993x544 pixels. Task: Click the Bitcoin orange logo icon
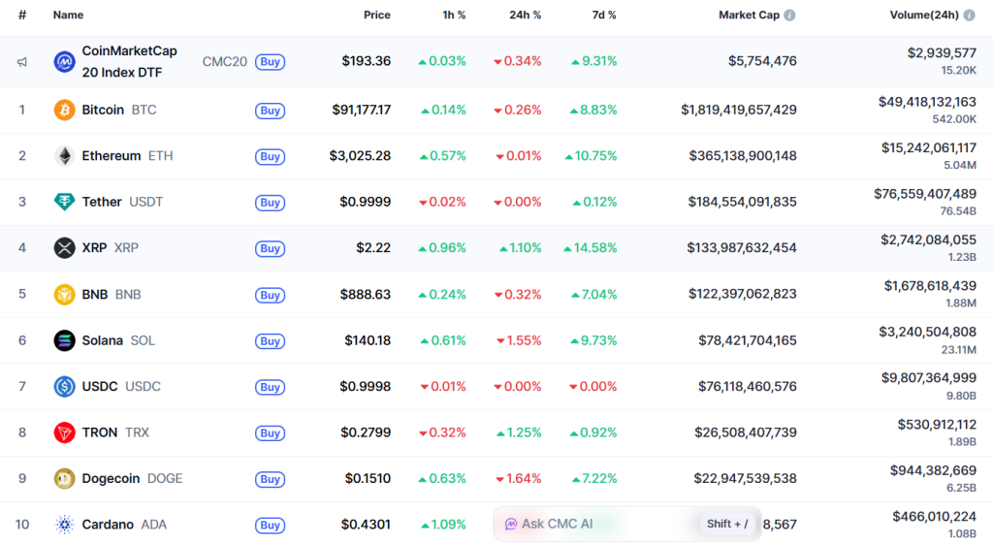coord(64,110)
